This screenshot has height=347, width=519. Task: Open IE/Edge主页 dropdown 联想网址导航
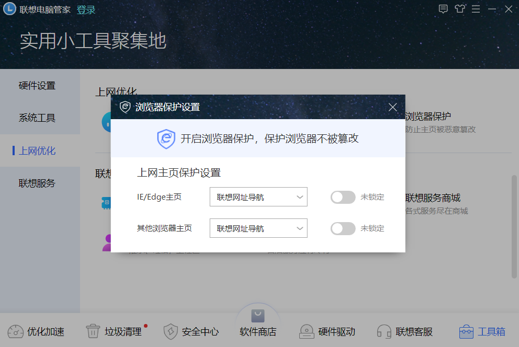coord(258,197)
